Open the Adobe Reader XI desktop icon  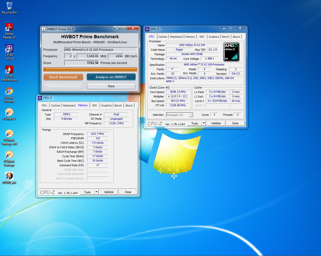pos(9,31)
